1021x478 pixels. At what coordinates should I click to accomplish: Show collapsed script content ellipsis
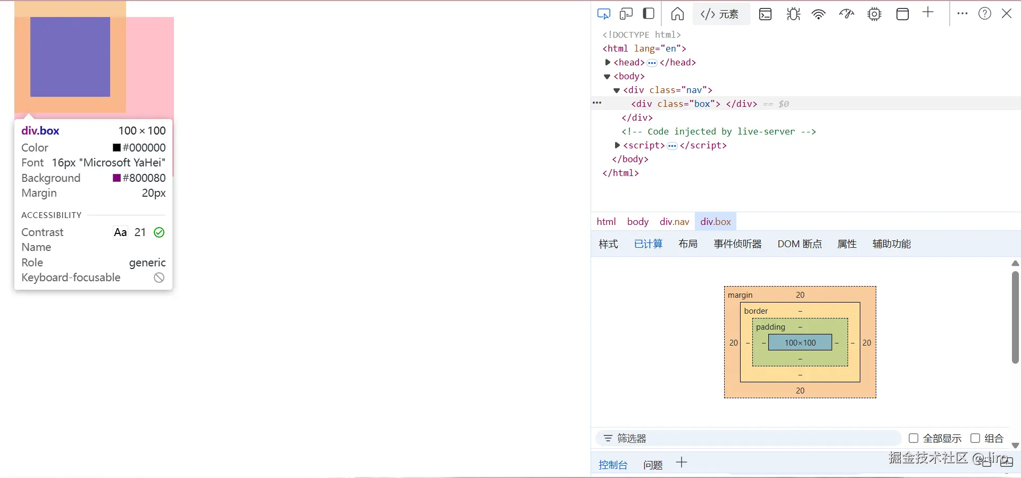click(673, 146)
